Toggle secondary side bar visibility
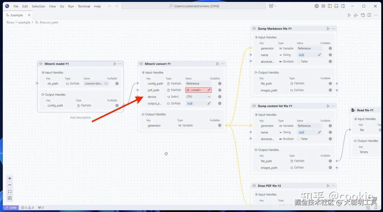This screenshot has height=212, width=383. tap(343, 6)
